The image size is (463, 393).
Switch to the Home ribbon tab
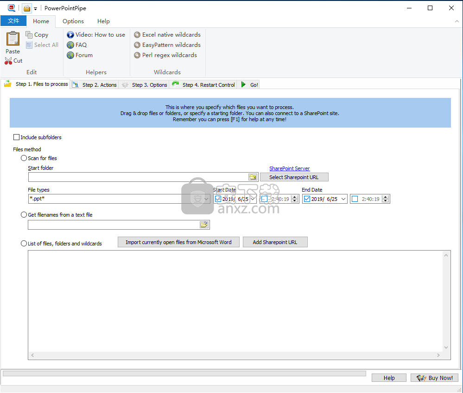point(41,21)
